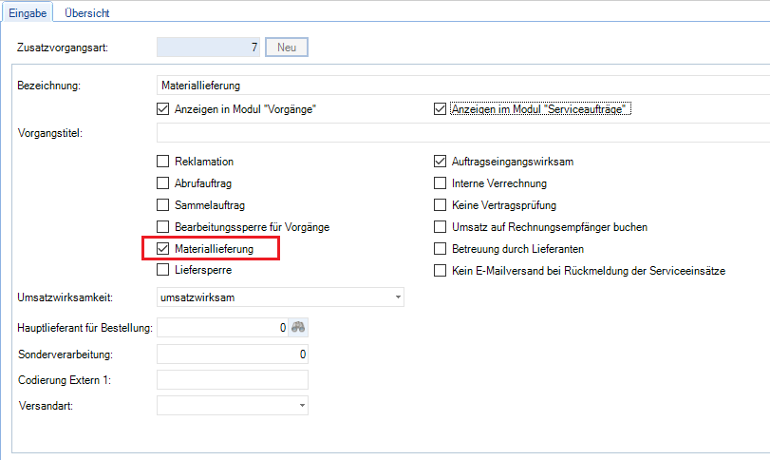Click into Codierung Extern 1 field

(x=233, y=380)
